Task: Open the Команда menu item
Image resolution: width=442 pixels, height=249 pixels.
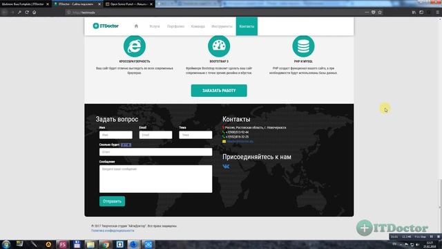Action: tap(198, 26)
